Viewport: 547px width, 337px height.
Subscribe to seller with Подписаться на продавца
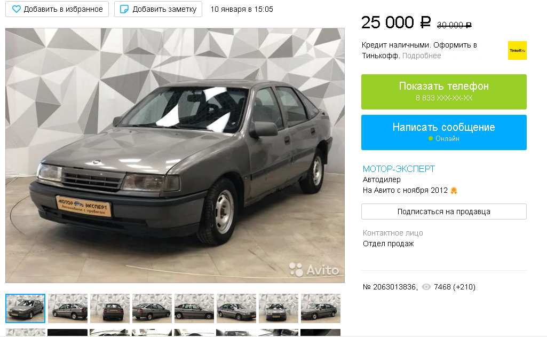click(x=444, y=211)
